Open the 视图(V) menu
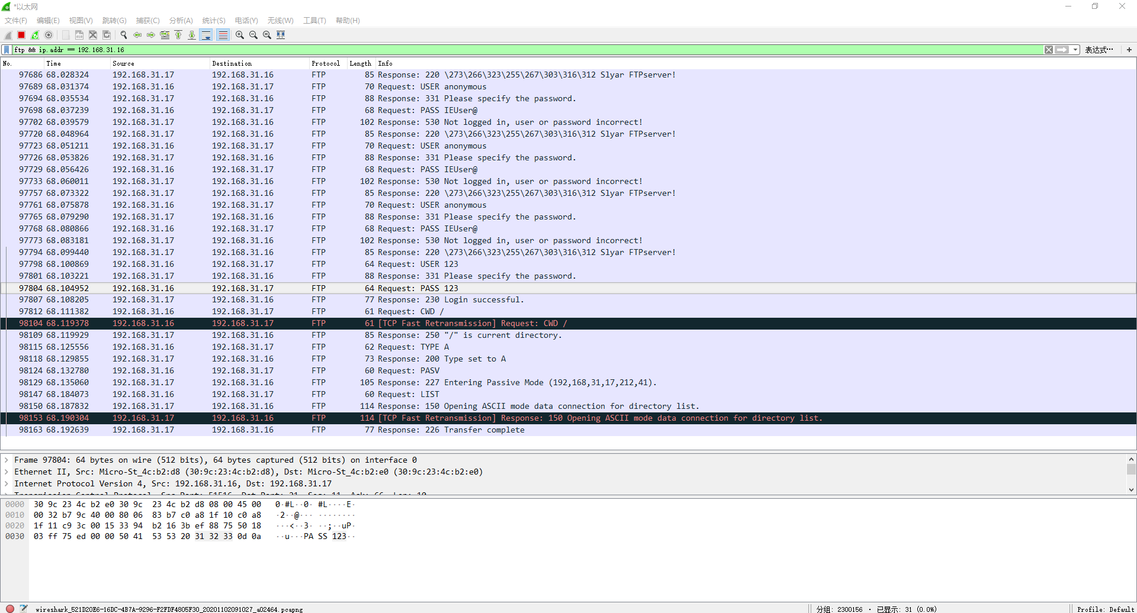This screenshot has width=1137, height=613. tap(81, 21)
